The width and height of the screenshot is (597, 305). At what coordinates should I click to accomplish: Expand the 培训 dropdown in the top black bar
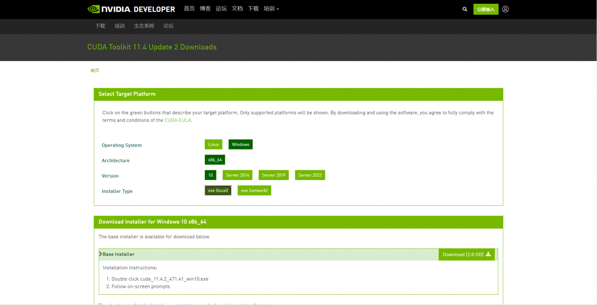click(271, 9)
